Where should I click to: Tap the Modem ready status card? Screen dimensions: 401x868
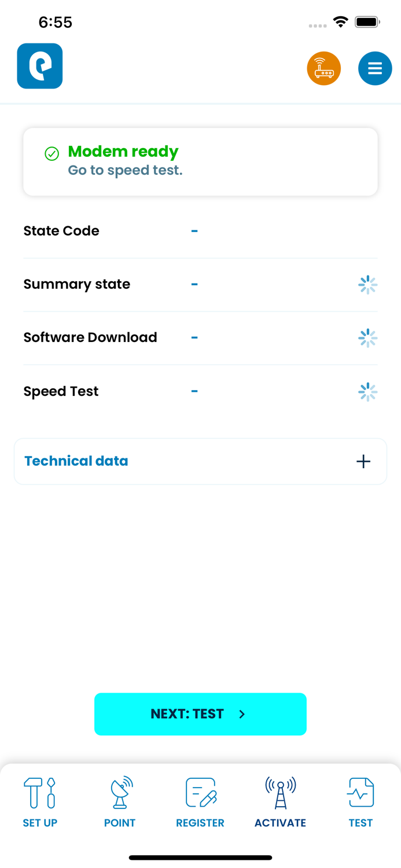(200, 161)
